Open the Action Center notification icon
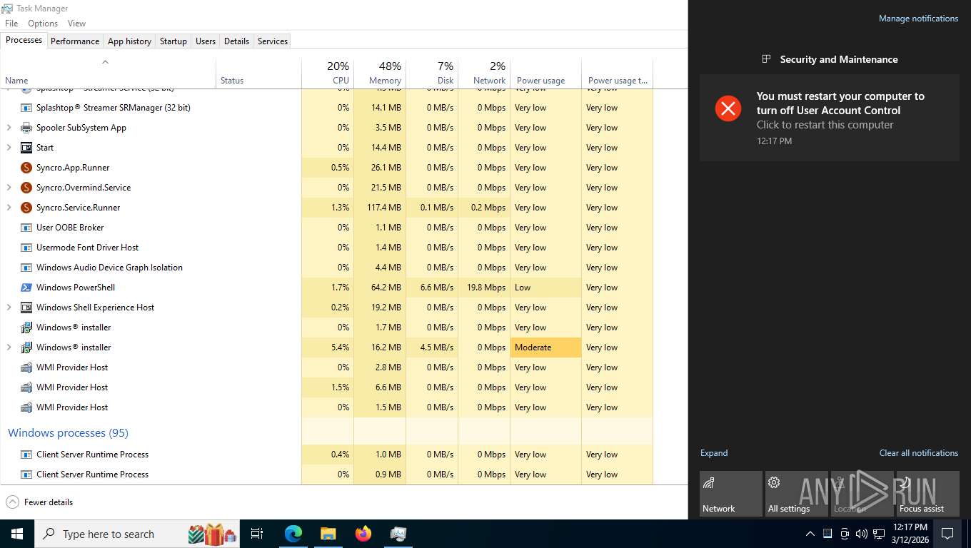This screenshot has height=548, width=971. [x=947, y=533]
